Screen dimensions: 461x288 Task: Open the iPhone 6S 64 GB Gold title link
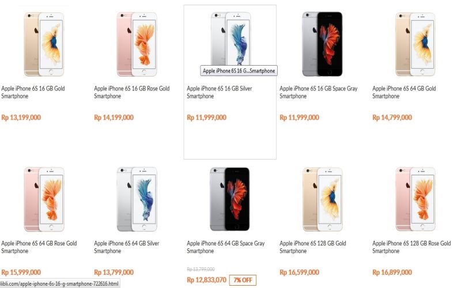(x=404, y=92)
